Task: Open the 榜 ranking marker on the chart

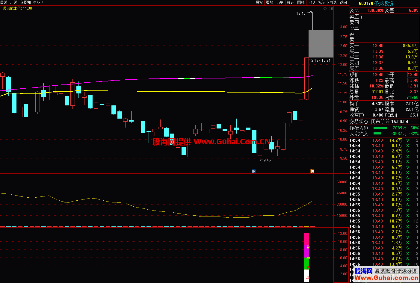Action: pyautogui.click(x=312, y=171)
